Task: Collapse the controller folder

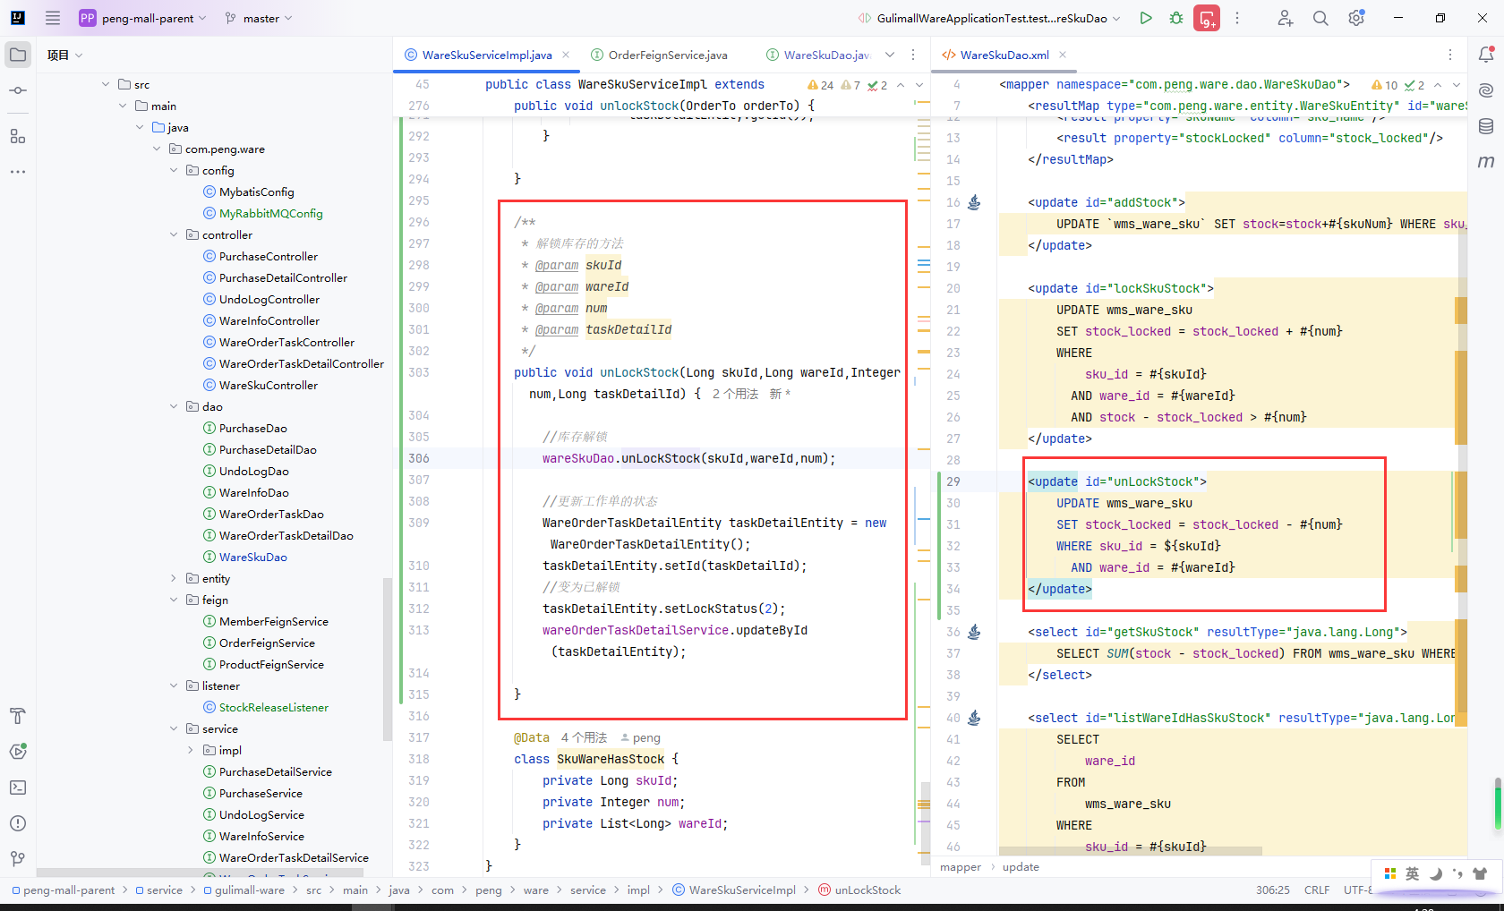Action: 174,234
